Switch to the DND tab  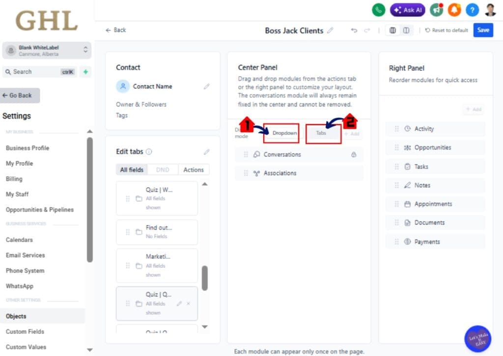(163, 169)
